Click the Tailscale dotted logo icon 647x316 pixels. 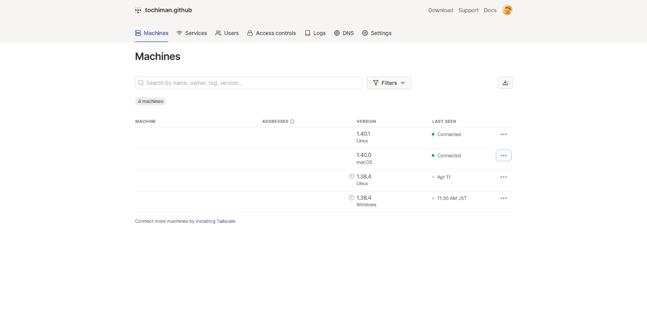pos(138,10)
